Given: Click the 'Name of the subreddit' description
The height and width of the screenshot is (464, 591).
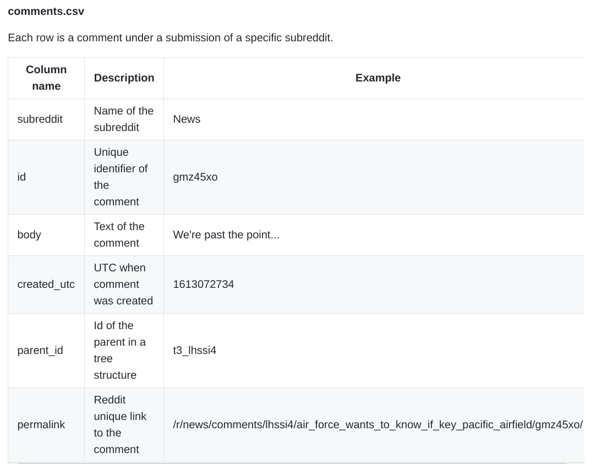Looking at the screenshot, I should [x=123, y=119].
